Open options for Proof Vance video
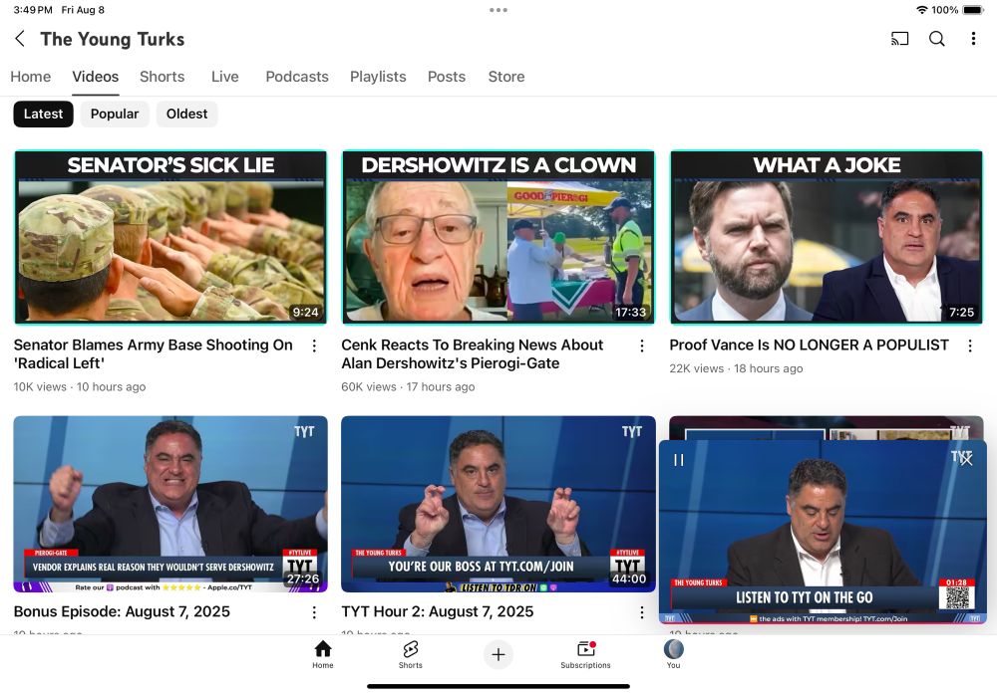The image size is (997, 695). [x=970, y=346]
